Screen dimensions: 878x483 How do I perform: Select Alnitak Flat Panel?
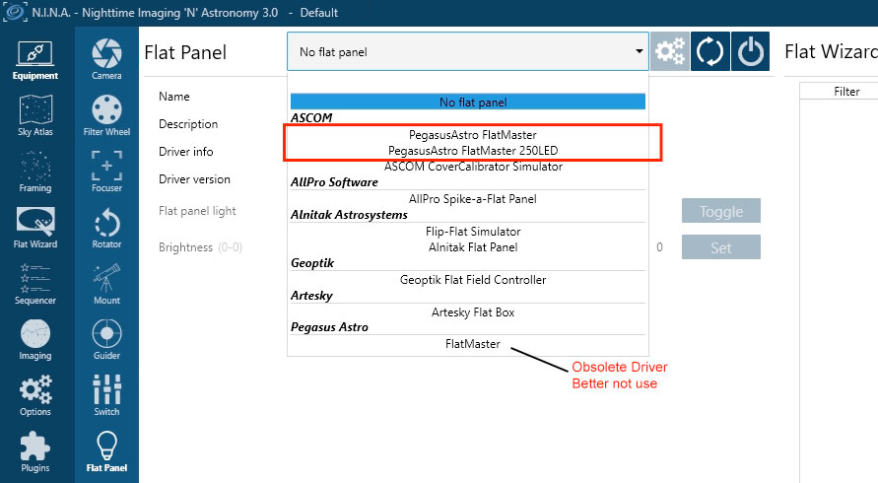pyautogui.click(x=473, y=247)
